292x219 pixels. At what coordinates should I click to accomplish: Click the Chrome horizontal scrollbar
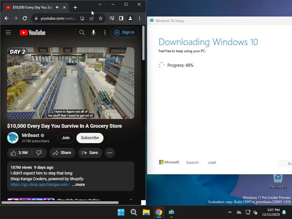tap(60, 203)
